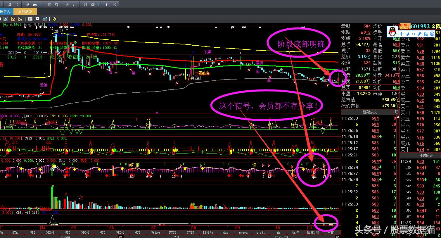Click the 卖一 price 584
This screenshot has height=238, width=441.
[x=421, y=88]
